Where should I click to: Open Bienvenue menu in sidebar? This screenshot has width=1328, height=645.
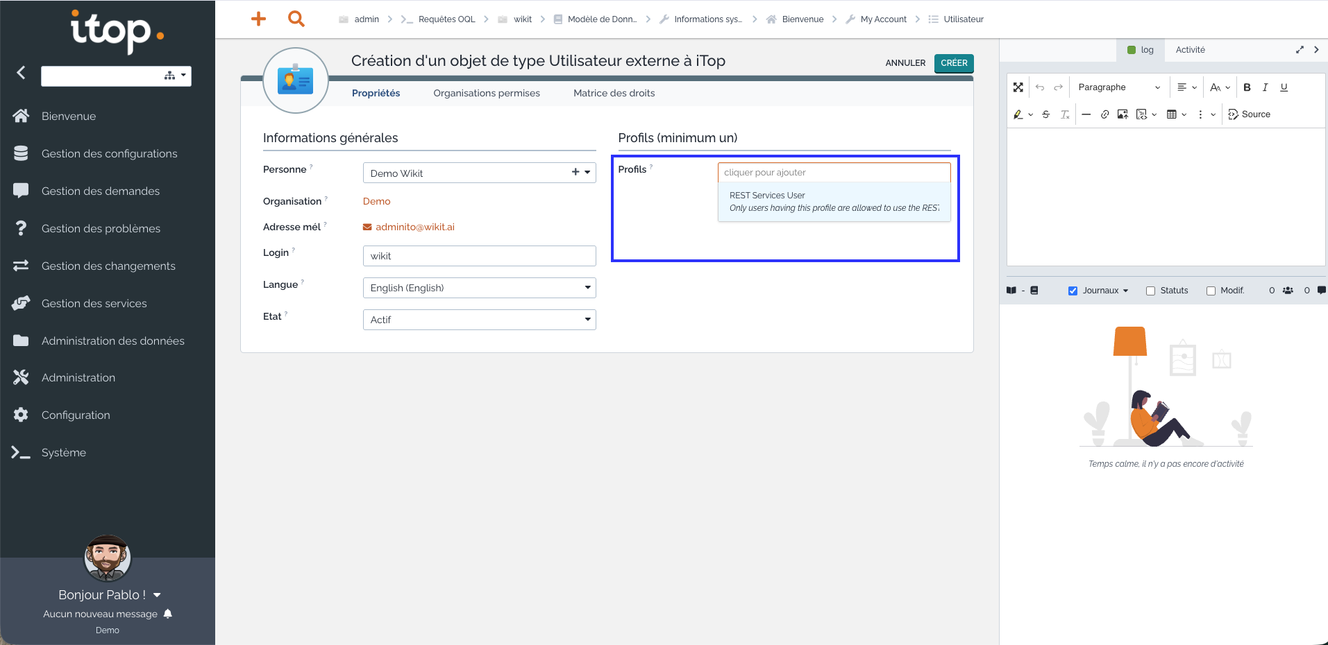click(68, 116)
